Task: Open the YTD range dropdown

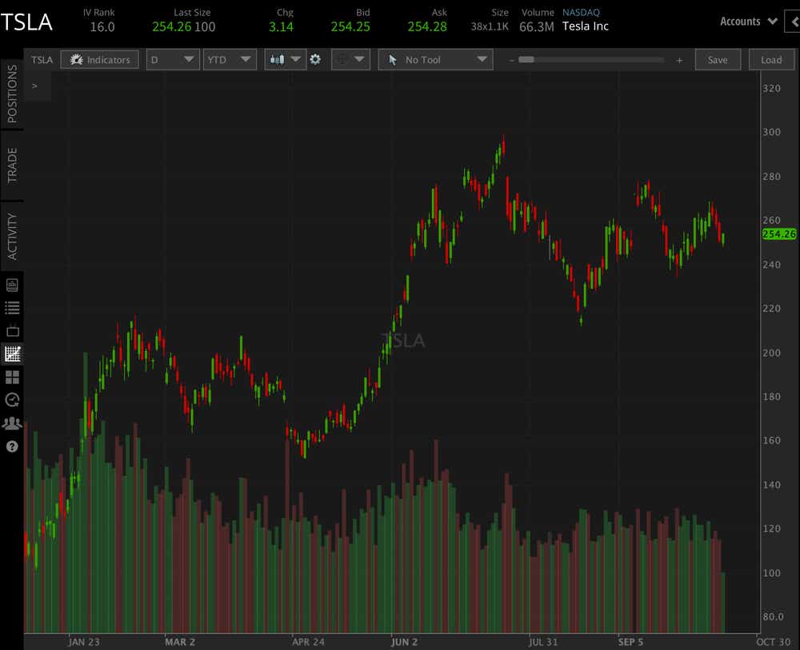Action: (x=229, y=59)
